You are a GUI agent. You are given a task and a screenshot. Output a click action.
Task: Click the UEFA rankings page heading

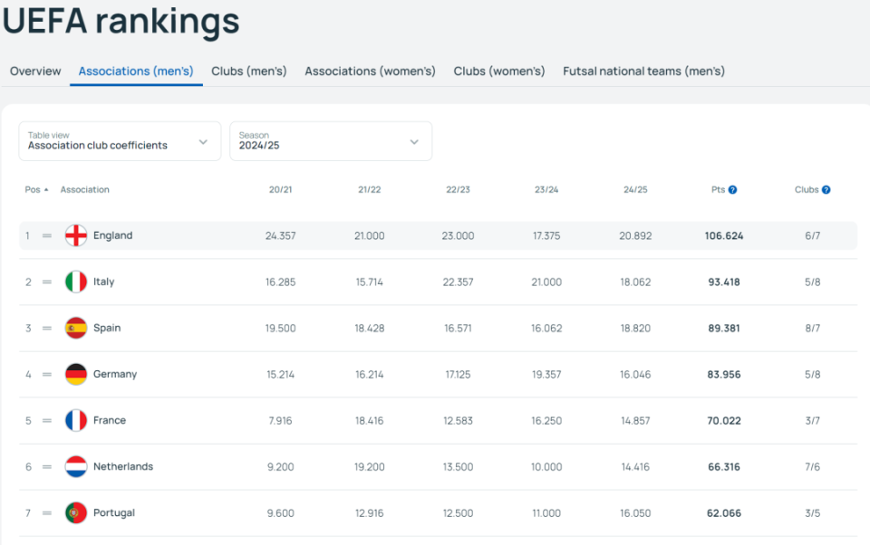(x=121, y=22)
